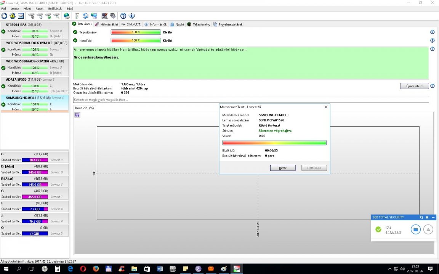Open the Nézet menu
Viewport: 439px width, 274px height.
click(x=27, y=9)
